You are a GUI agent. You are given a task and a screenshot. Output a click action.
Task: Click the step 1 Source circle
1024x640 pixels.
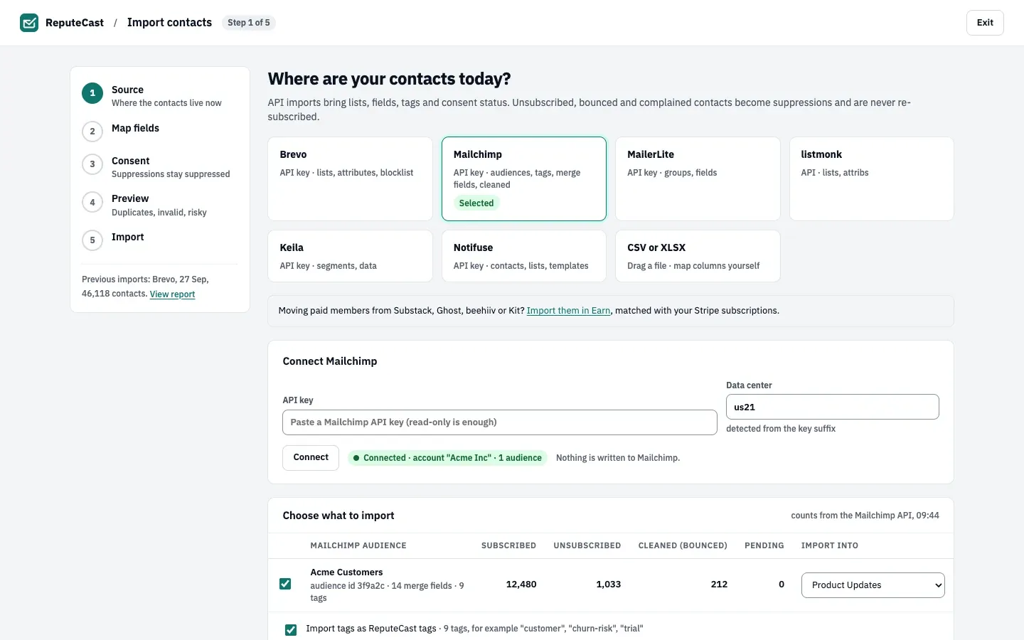coord(92,93)
